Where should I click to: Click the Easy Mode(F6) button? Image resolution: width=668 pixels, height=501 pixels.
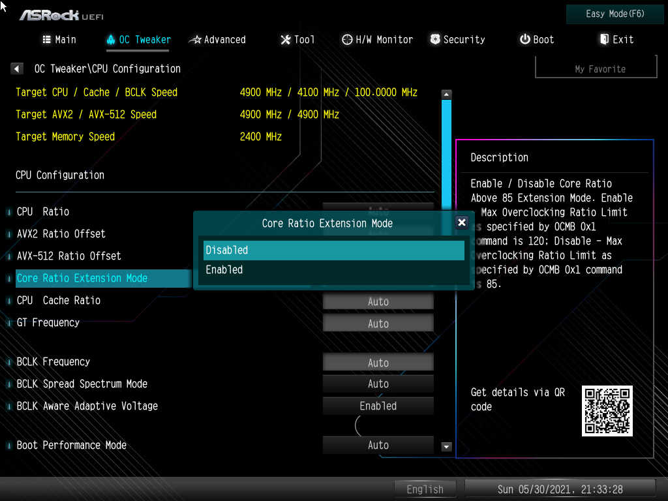(615, 14)
